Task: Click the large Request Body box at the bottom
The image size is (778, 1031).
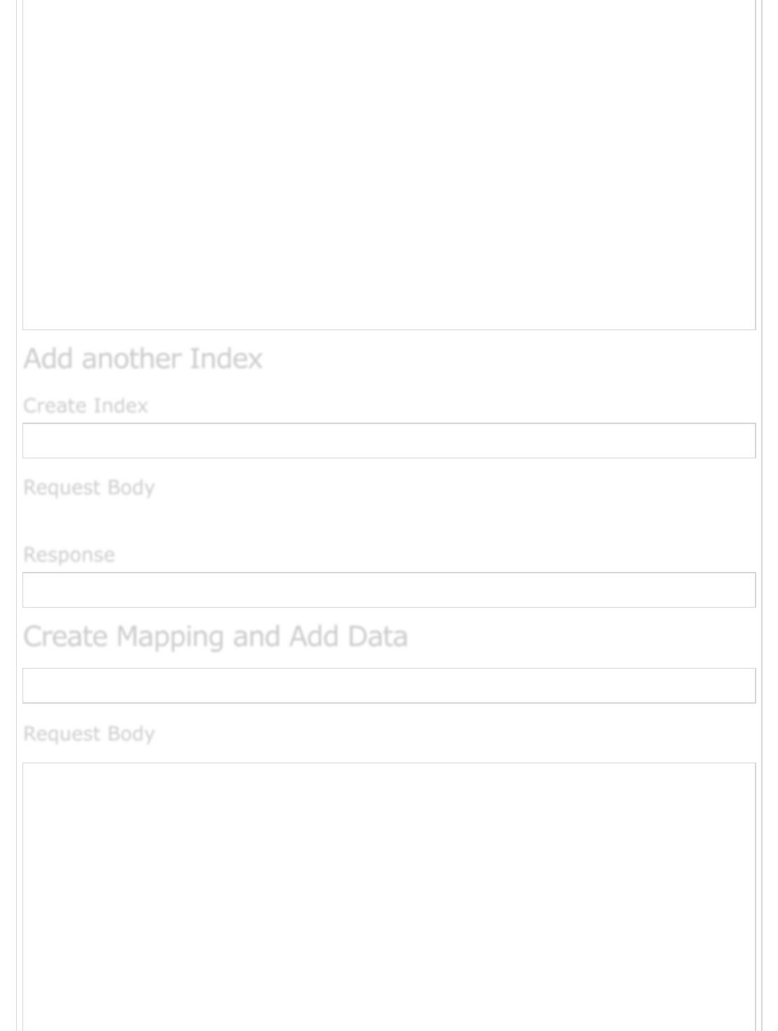Action: 389,897
